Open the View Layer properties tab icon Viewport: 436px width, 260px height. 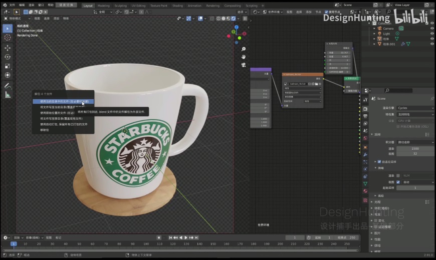click(365, 123)
